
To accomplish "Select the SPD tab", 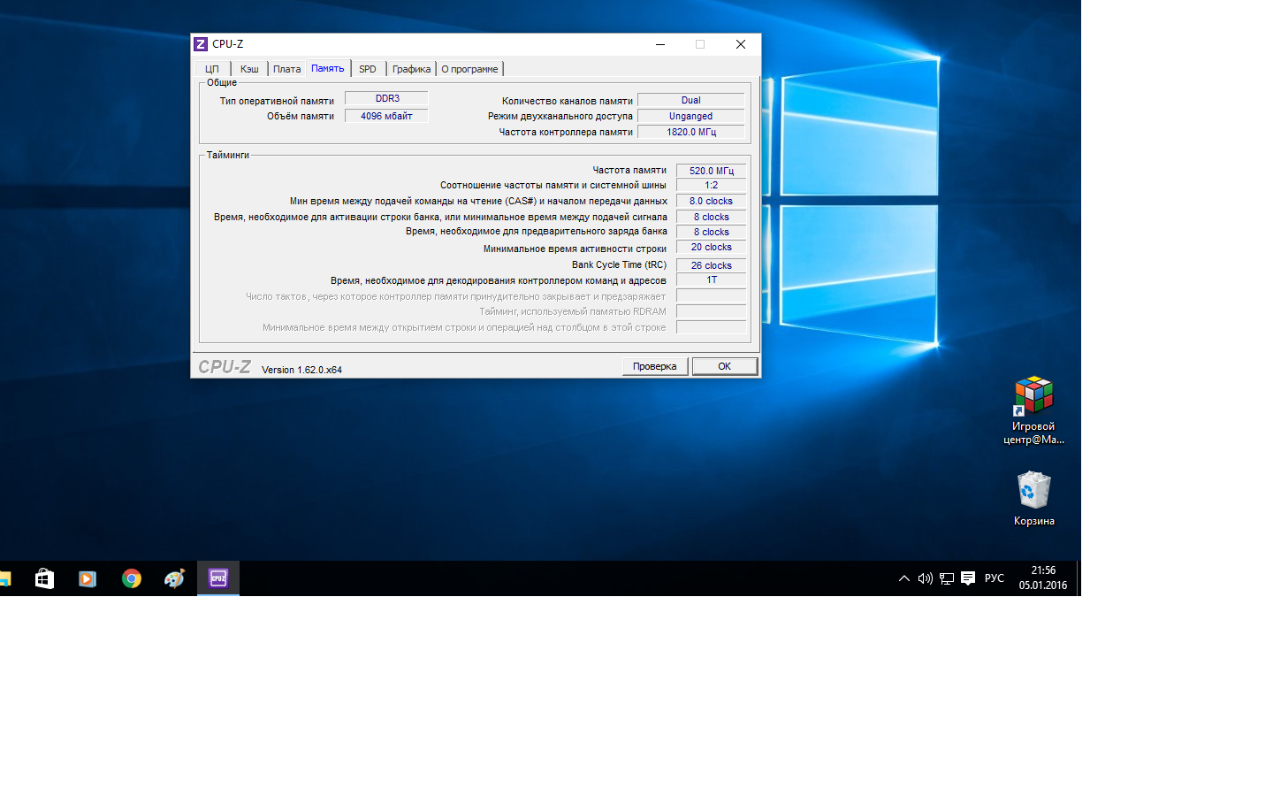I will coord(368,69).
